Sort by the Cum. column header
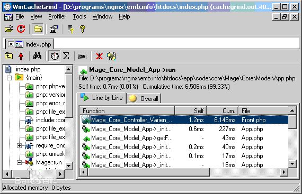 223,111
